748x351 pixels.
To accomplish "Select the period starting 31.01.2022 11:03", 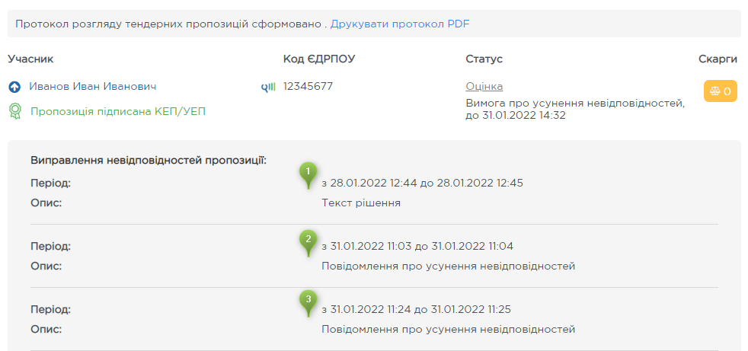I will pyautogui.click(x=417, y=247).
